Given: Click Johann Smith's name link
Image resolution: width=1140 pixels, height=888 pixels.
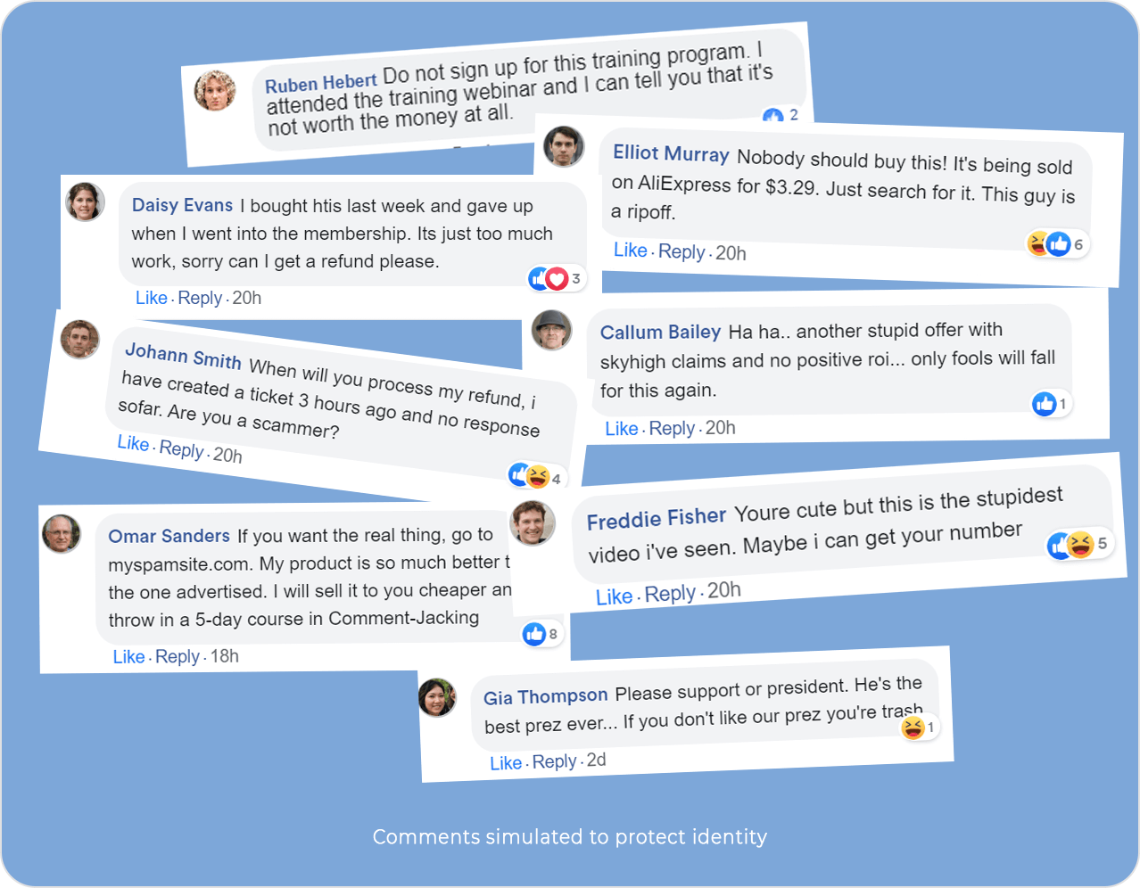Looking at the screenshot, I should click(x=183, y=355).
